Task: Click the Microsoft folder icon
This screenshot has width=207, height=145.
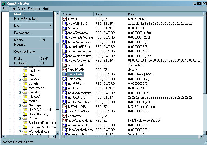Action: tap(25, 97)
